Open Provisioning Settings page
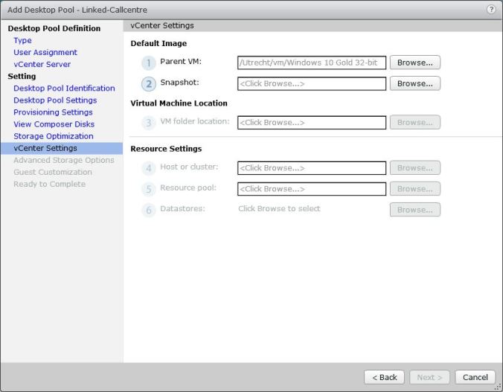503x392 pixels. (x=53, y=112)
